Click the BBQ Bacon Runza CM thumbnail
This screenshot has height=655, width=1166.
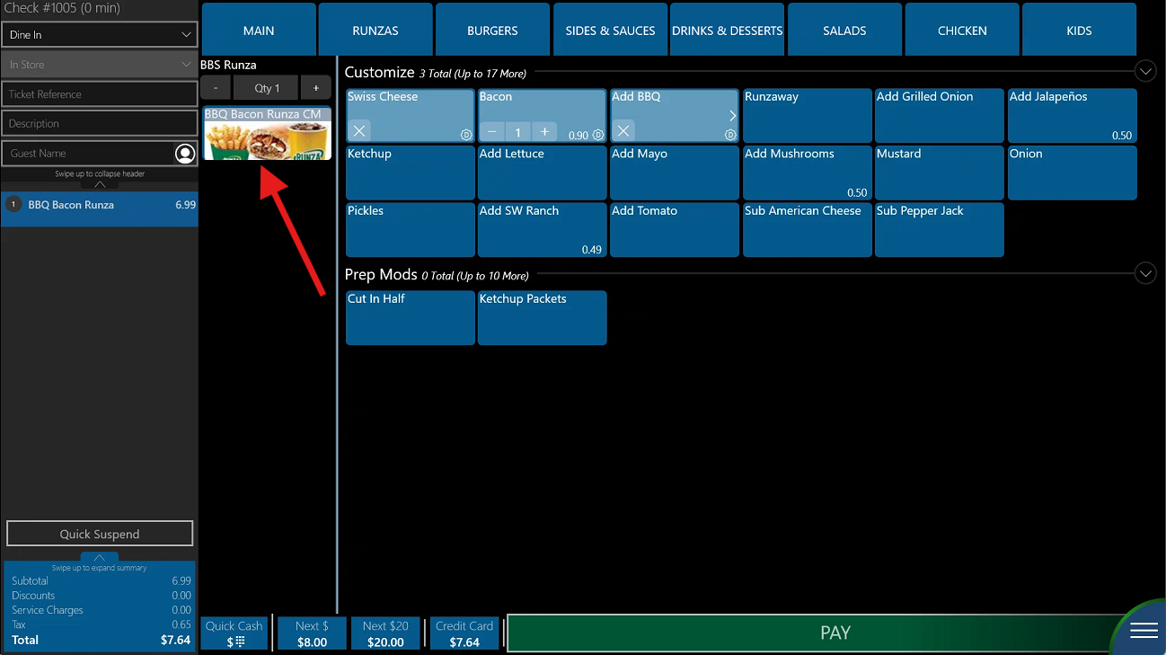pyautogui.click(x=267, y=133)
